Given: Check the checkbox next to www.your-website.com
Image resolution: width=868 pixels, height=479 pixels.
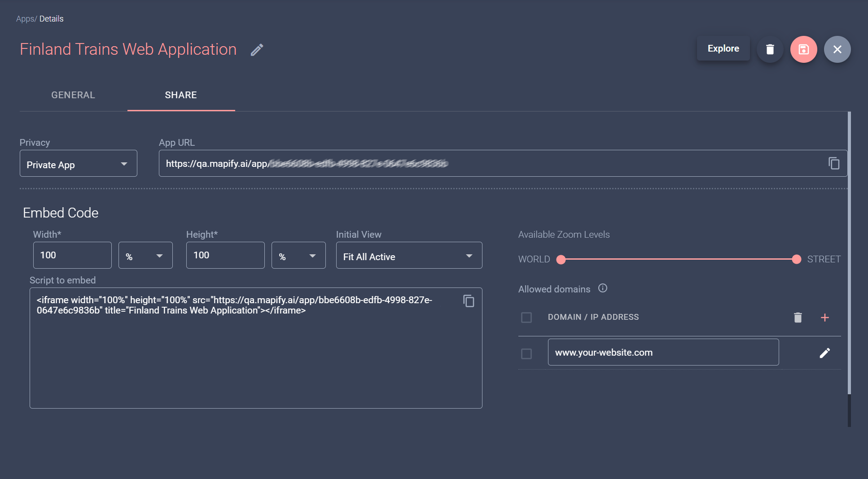Looking at the screenshot, I should coord(526,354).
